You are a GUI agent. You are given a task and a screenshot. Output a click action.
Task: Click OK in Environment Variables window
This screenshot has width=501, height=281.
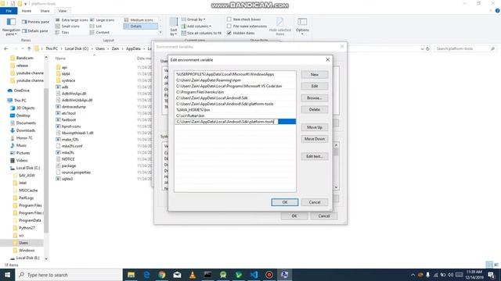pyautogui.click(x=294, y=216)
